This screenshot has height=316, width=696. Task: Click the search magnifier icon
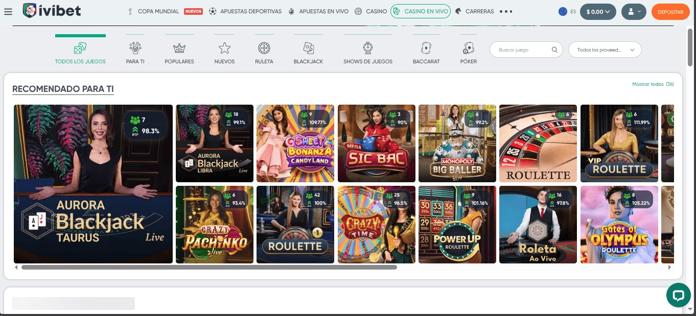(554, 50)
